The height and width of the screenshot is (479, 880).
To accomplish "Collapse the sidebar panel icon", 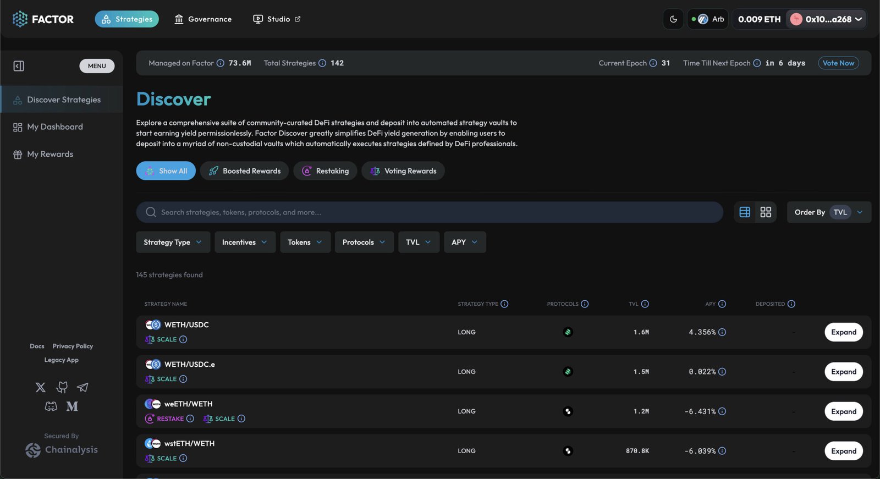I will pyautogui.click(x=19, y=66).
